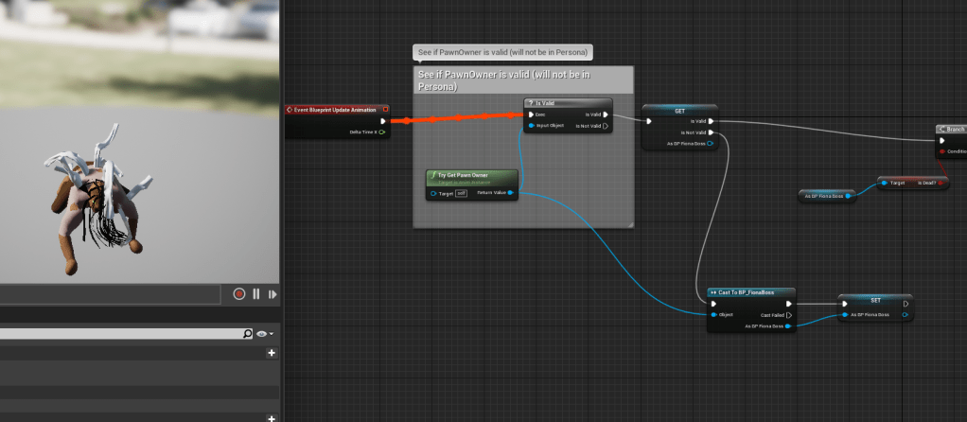Click the lower plus add button
Viewport: 967px width, 422px height.
point(272,418)
